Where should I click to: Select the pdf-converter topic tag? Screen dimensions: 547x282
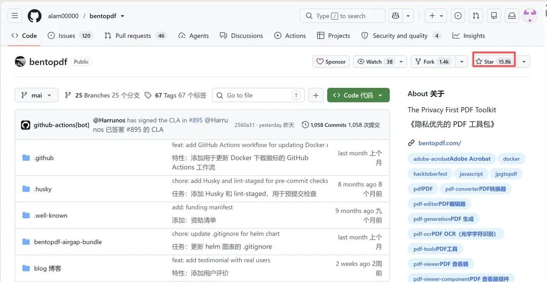(476, 189)
